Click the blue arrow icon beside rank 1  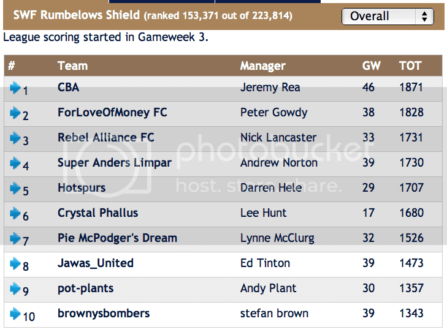click(x=15, y=88)
